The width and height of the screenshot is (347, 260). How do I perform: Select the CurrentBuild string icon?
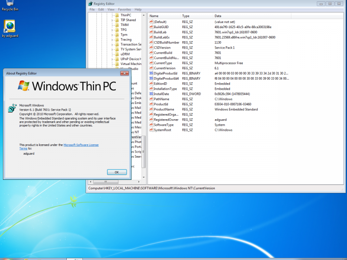tap(151, 52)
